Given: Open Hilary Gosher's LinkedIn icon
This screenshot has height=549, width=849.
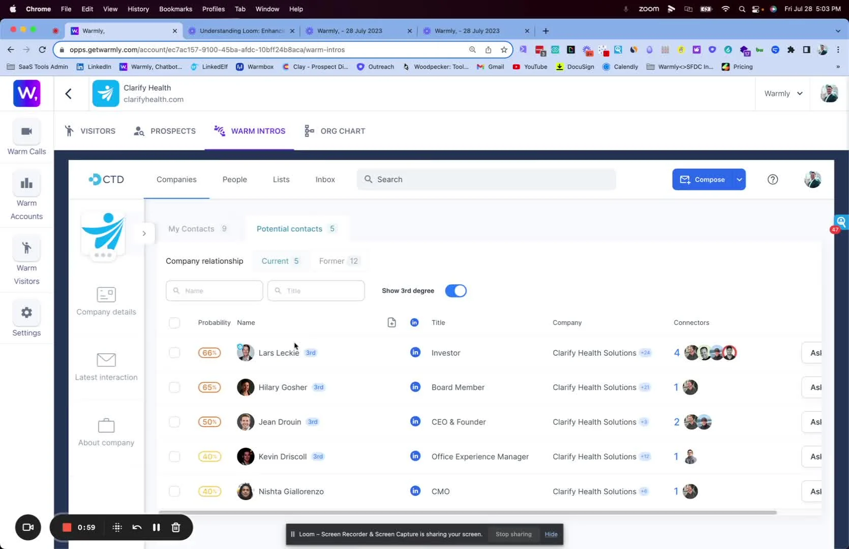Looking at the screenshot, I should pos(415,387).
